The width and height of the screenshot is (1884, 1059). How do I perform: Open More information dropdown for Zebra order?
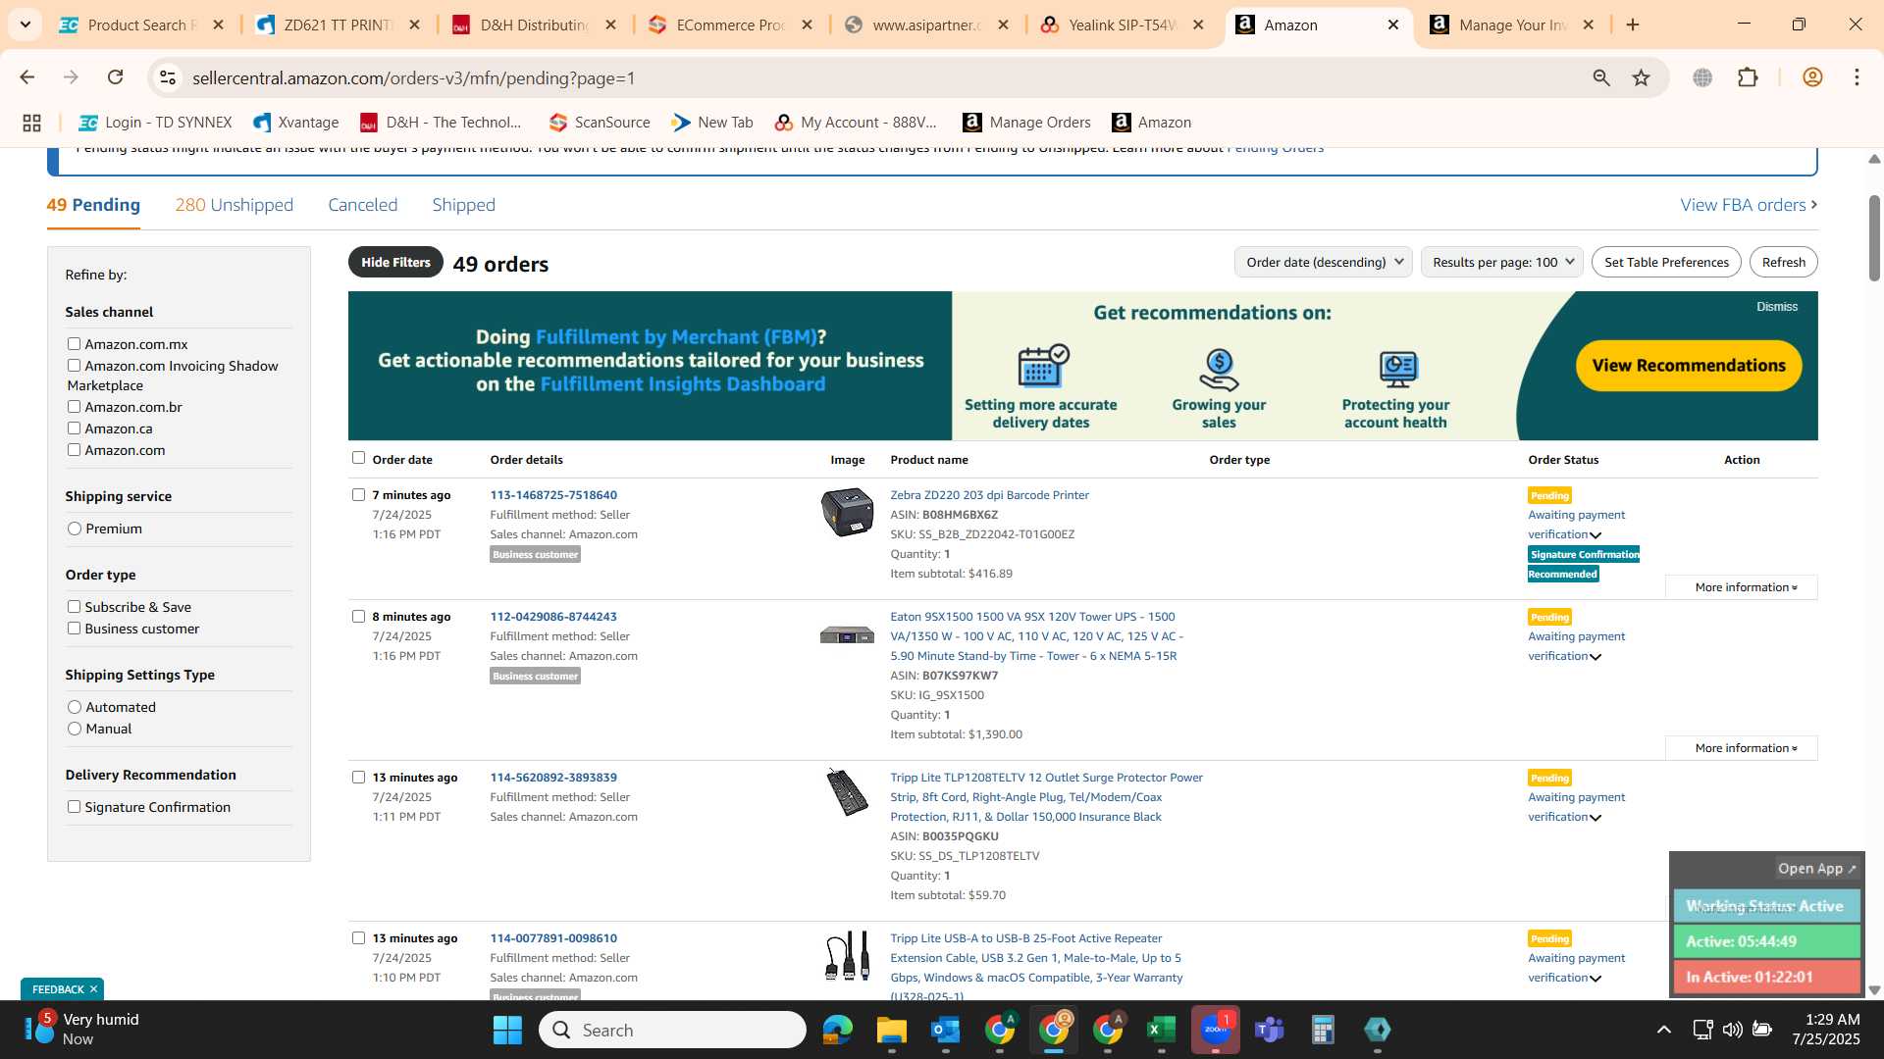[x=1742, y=587]
